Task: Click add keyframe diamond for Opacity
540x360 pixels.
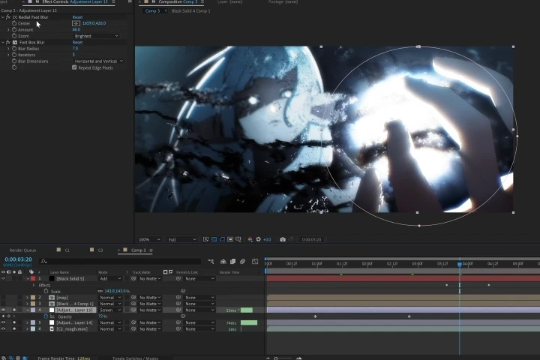Action: click(8, 316)
